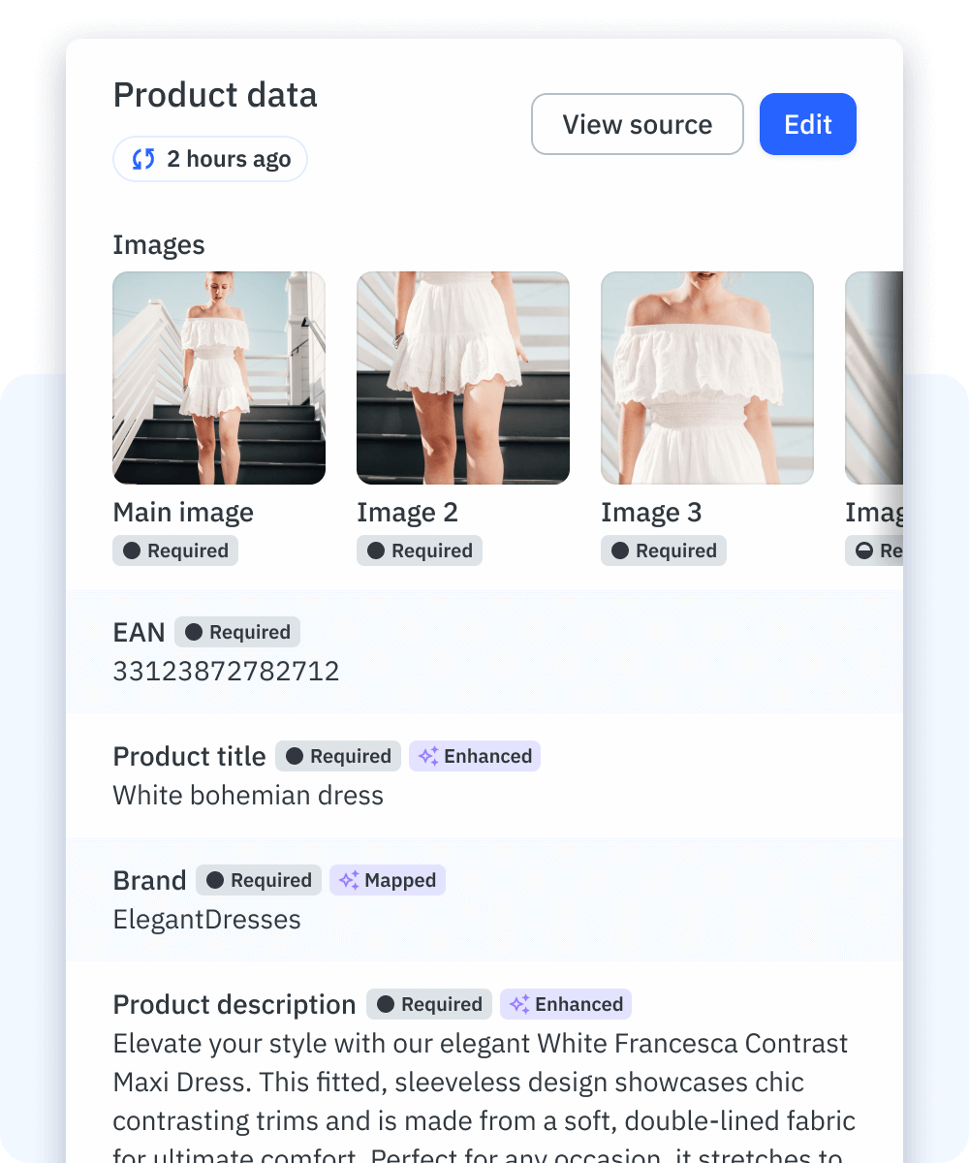Select the Main image thumbnail

pyautogui.click(x=219, y=378)
